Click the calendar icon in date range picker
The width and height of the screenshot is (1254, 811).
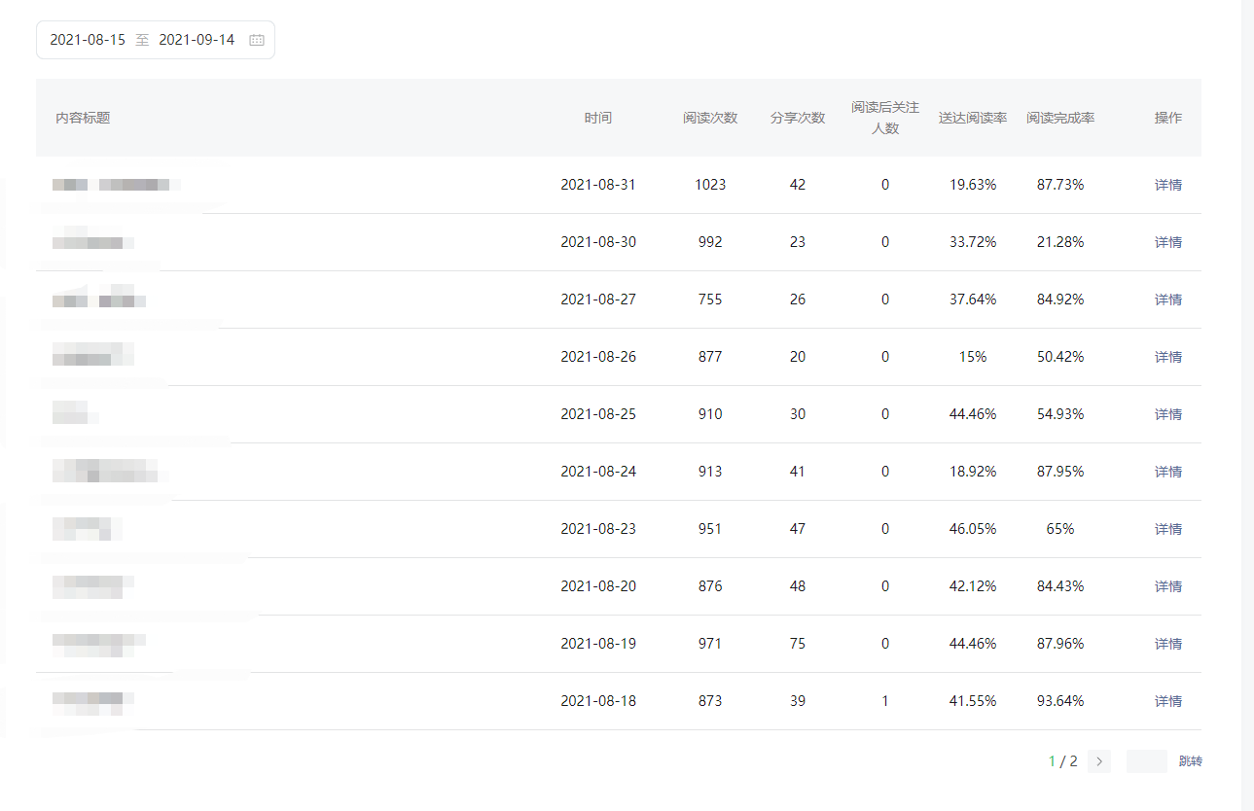click(x=257, y=41)
